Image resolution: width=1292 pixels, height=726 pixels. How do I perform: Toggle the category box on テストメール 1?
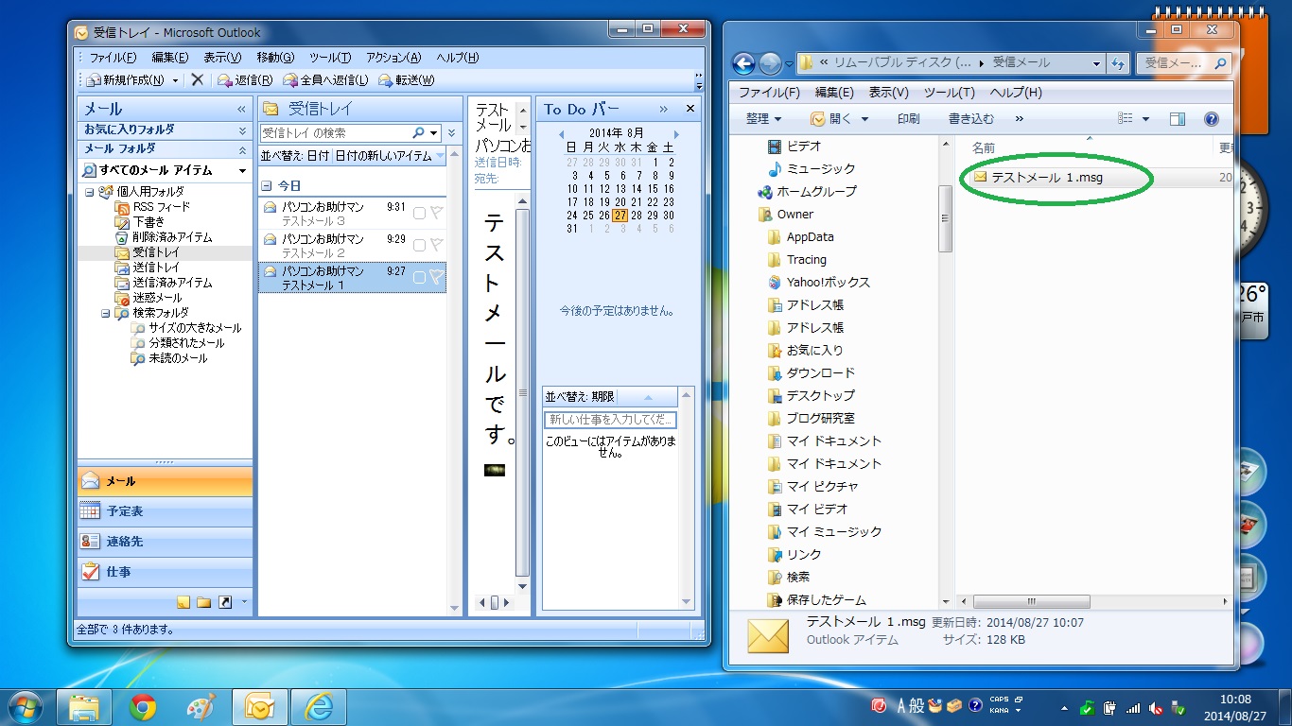point(419,278)
